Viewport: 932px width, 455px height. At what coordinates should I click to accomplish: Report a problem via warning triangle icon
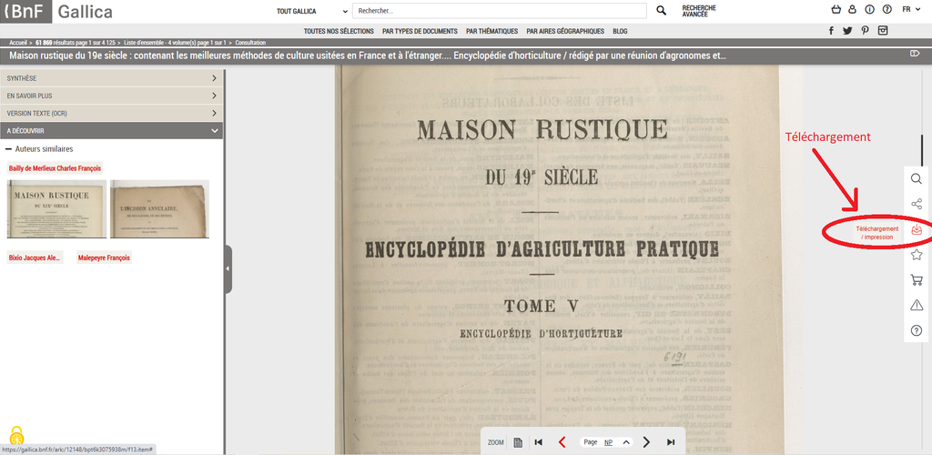[x=917, y=305]
